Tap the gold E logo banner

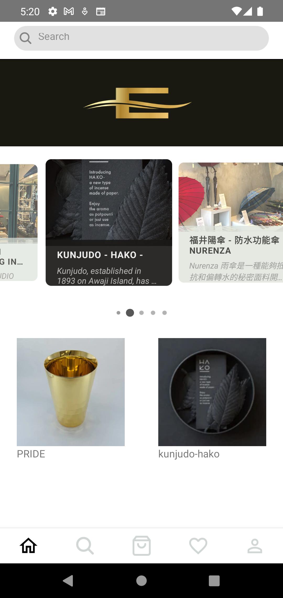(x=141, y=103)
